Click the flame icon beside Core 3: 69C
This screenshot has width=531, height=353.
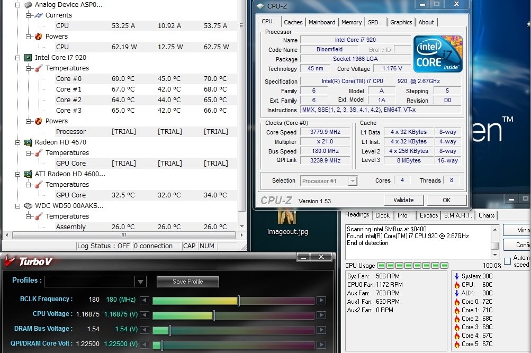[456, 327]
